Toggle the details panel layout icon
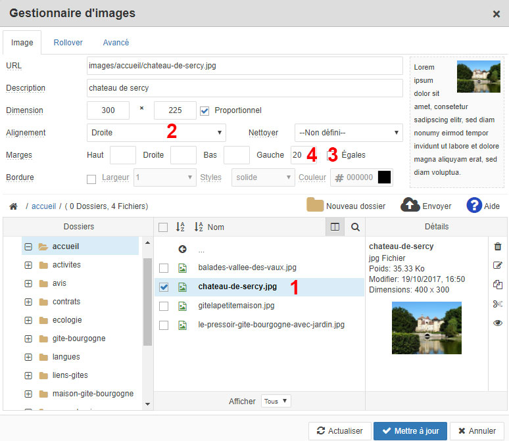 (x=335, y=227)
